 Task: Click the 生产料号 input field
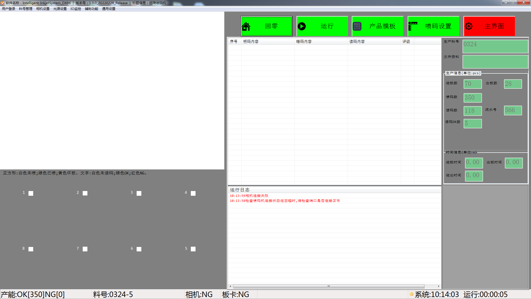[495, 47]
